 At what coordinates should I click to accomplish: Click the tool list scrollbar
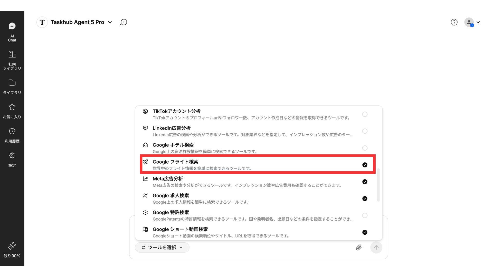[x=378, y=185]
